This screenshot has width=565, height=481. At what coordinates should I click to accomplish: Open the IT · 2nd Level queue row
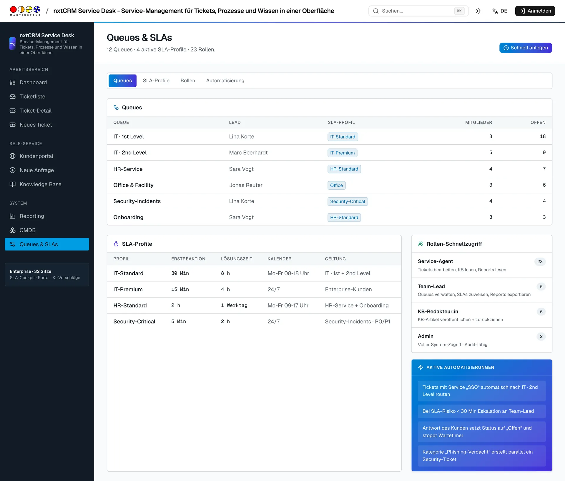[329, 153]
